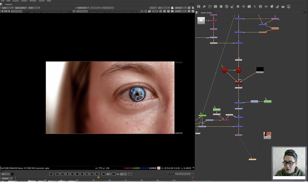308x182 pixels.
Task: Open the Draw nodes menu
Action: pos(204,6)
